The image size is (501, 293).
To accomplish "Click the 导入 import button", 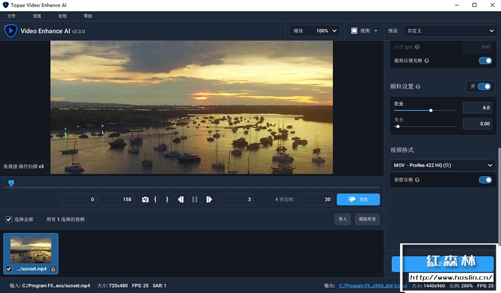I will (x=342, y=219).
